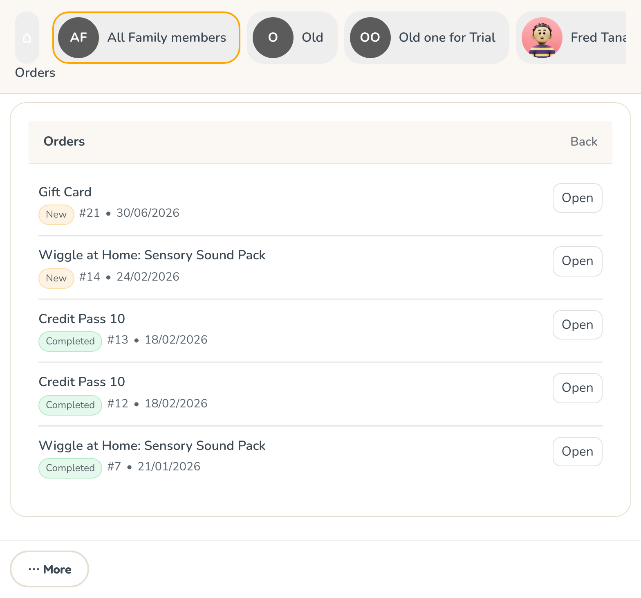Click the date 21/01/2026
Screen dimensions: 641x598
[x=169, y=466]
